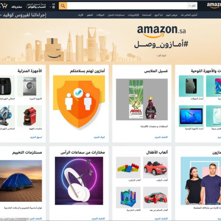The height and width of the screenshot is (221, 221).
Task: Click تسوق المزيد under home appliances
Action: point(36,137)
